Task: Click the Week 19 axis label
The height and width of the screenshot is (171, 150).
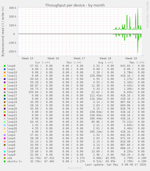Action: pyautogui.click(x=131, y=58)
